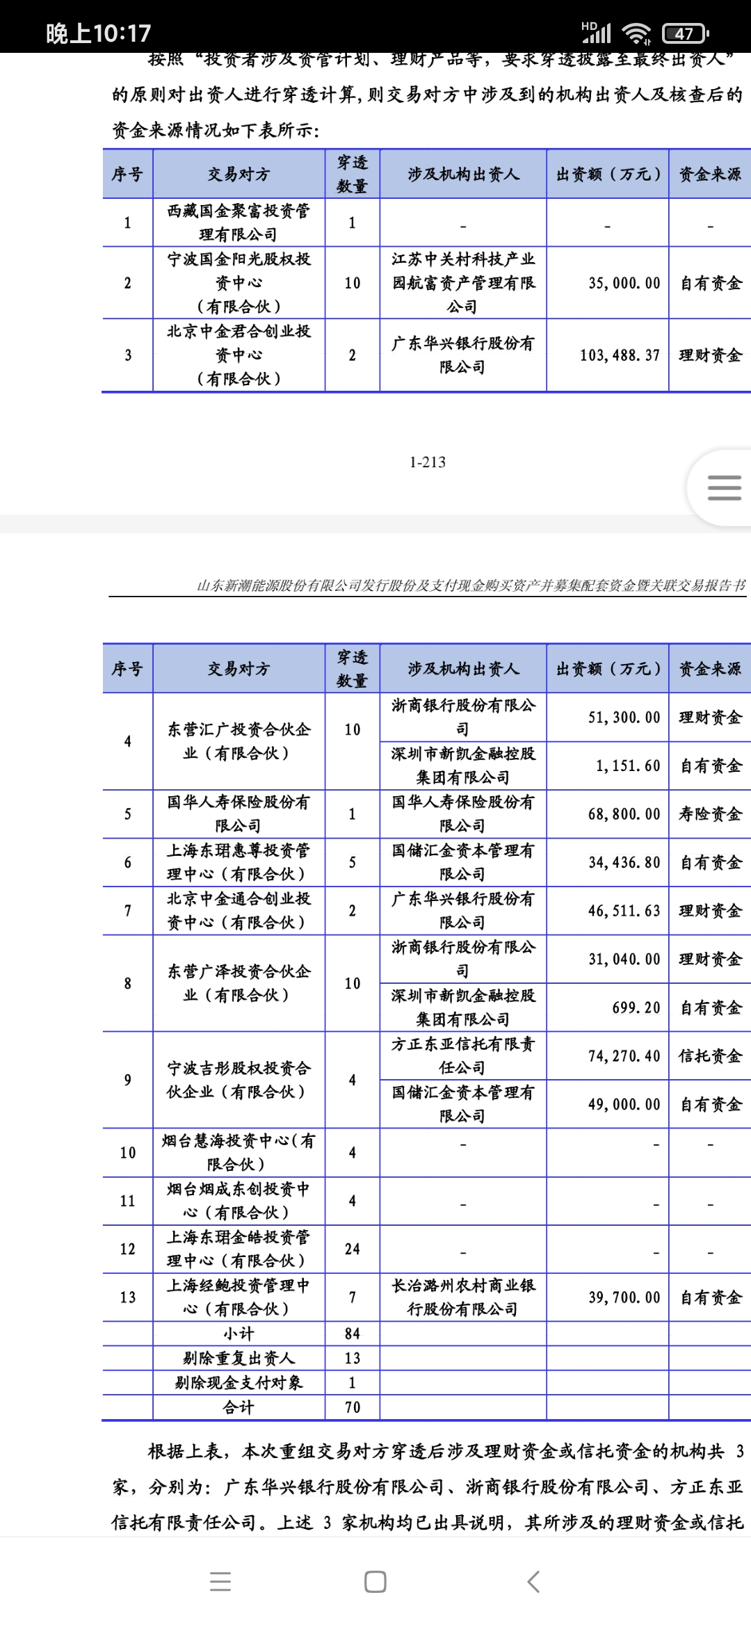
Task: Select amount 103,488.37
Action: pyautogui.click(x=620, y=355)
